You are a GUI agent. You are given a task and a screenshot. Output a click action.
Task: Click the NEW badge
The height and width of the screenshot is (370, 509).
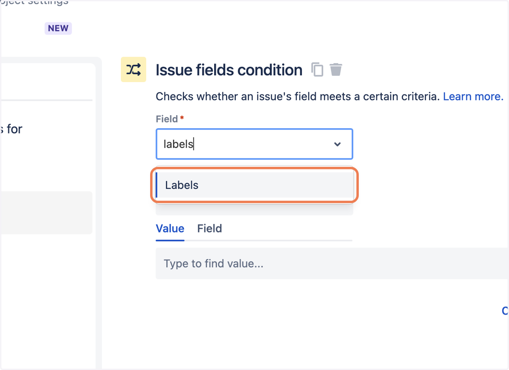[x=58, y=28]
